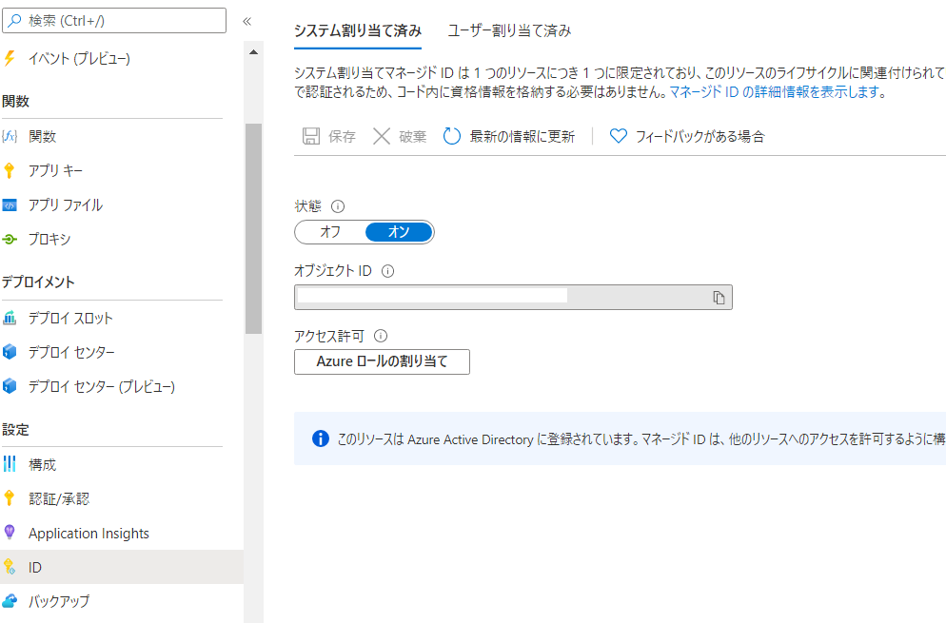Click the X discard icon

pos(382,136)
